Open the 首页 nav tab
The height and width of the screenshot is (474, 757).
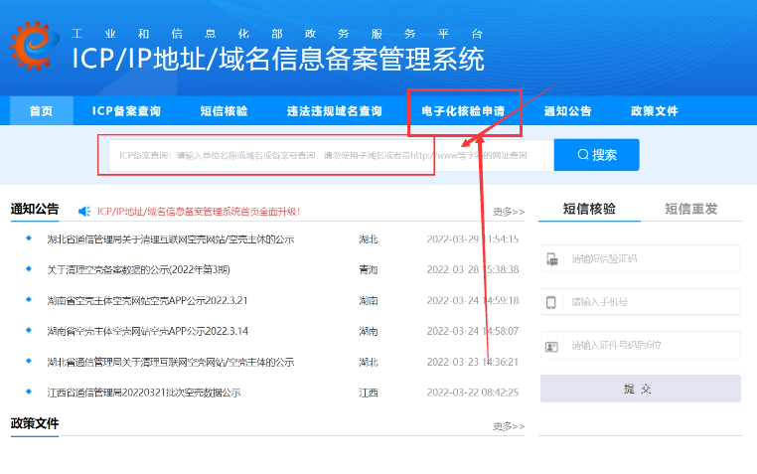pos(42,111)
